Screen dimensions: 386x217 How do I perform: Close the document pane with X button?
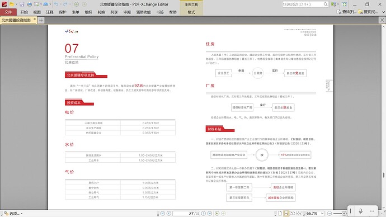point(382,20)
